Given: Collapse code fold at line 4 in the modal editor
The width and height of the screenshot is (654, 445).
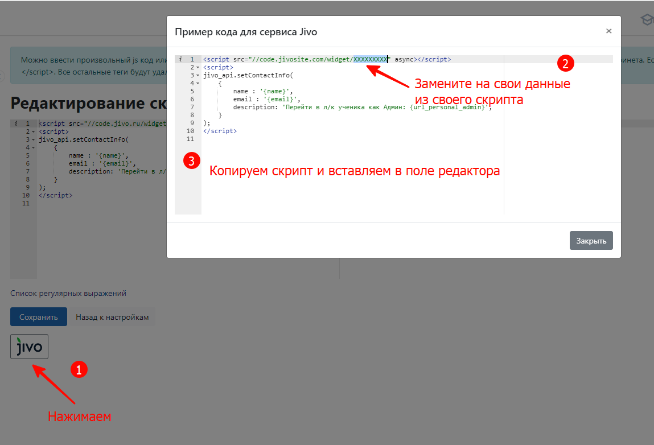Looking at the screenshot, I should pyautogui.click(x=198, y=84).
